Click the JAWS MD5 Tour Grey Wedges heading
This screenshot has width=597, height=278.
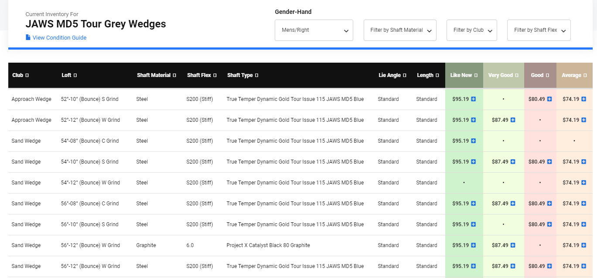(x=96, y=24)
